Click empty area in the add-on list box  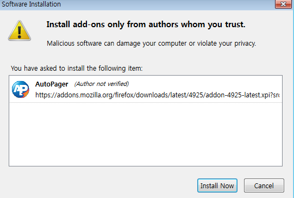click(x=146, y=134)
